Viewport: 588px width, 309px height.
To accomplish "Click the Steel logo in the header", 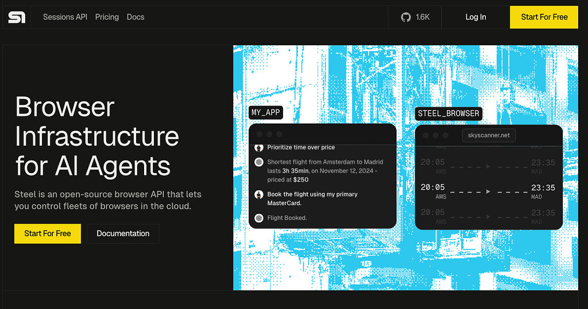I will pyautogui.click(x=17, y=17).
